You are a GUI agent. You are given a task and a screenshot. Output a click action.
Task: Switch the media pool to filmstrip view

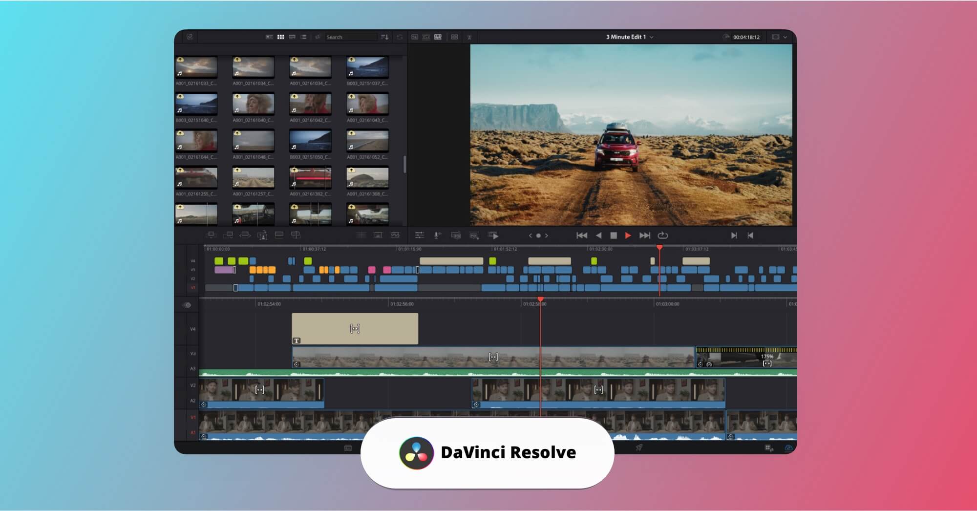point(292,37)
